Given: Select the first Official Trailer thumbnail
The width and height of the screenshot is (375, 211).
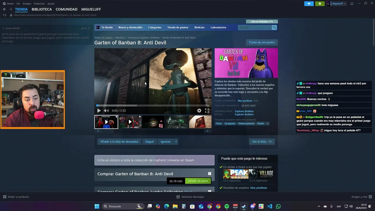Looking at the screenshot, I should point(106,122).
